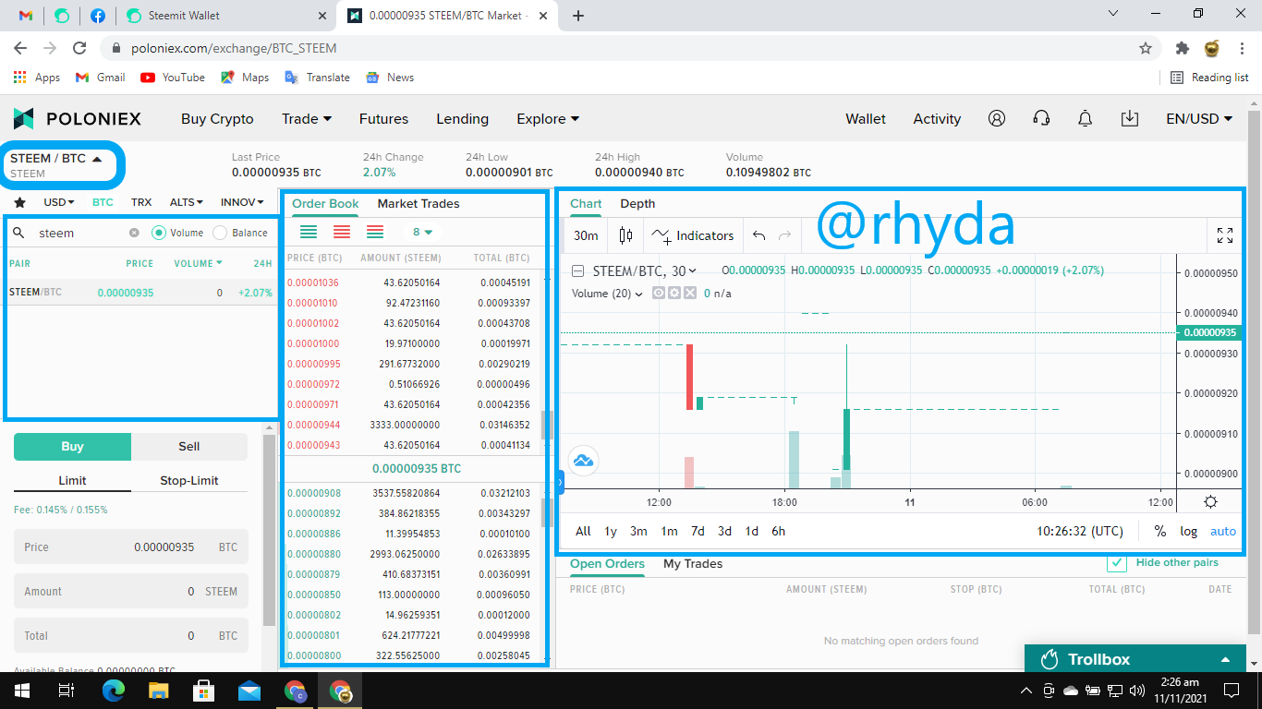Switch to the Depth chart tab
Image resolution: width=1262 pixels, height=709 pixels.
click(x=637, y=203)
